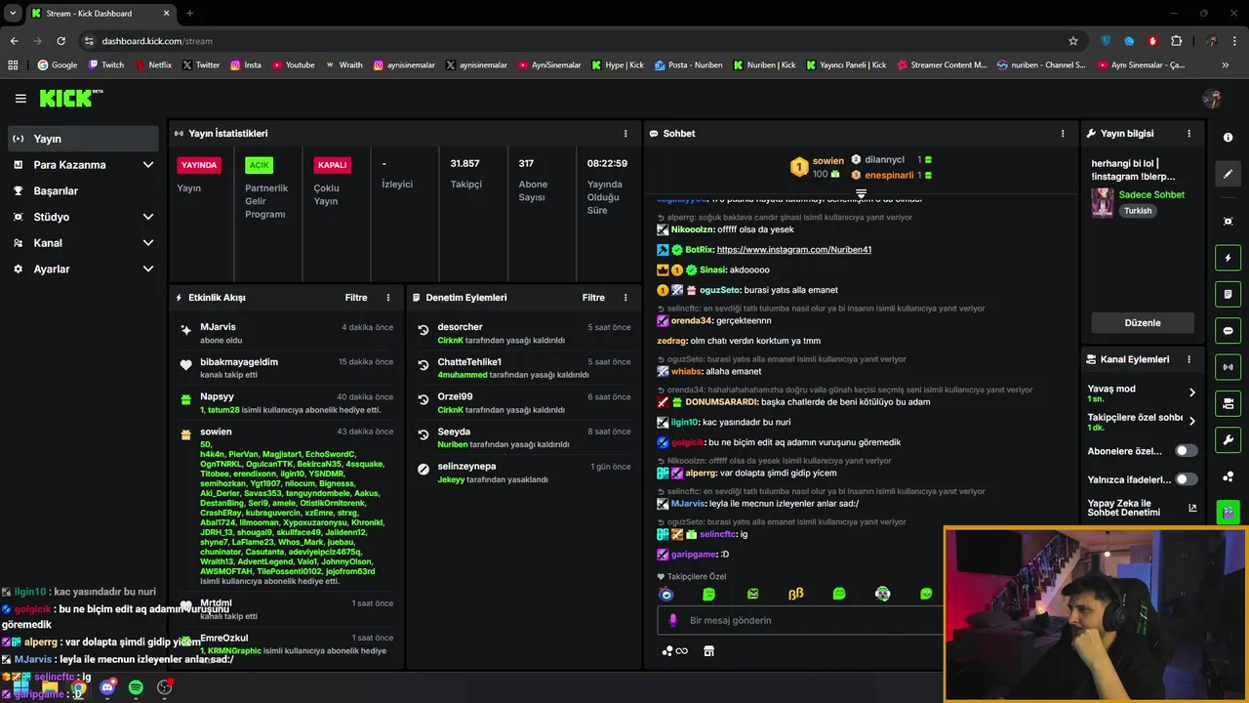Image resolution: width=1249 pixels, height=703 pixels.
Task: Bookmark this page with the star icon
Action: [x=1073, y=41]
